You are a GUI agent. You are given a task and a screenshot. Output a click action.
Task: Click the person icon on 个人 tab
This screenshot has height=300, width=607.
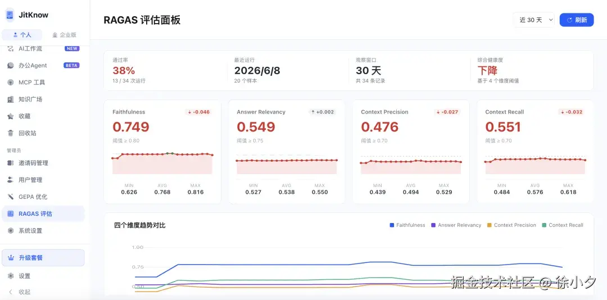tap(16, 35)
